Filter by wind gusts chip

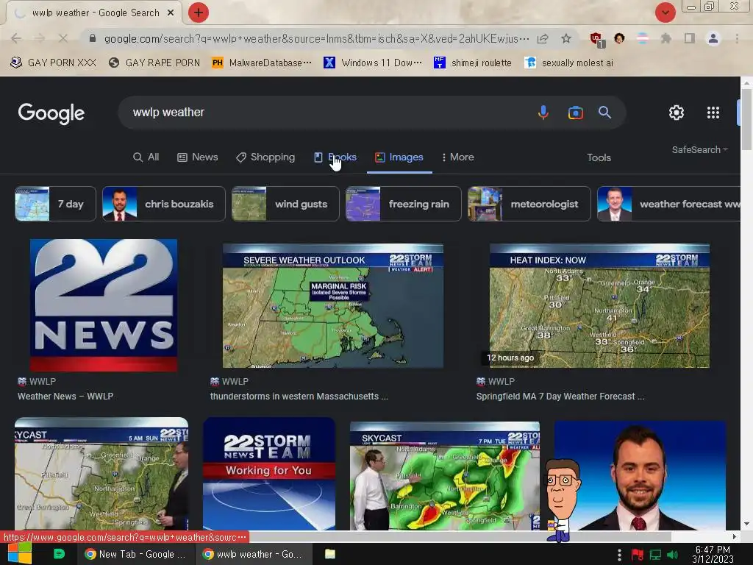(x=285, y=204)
